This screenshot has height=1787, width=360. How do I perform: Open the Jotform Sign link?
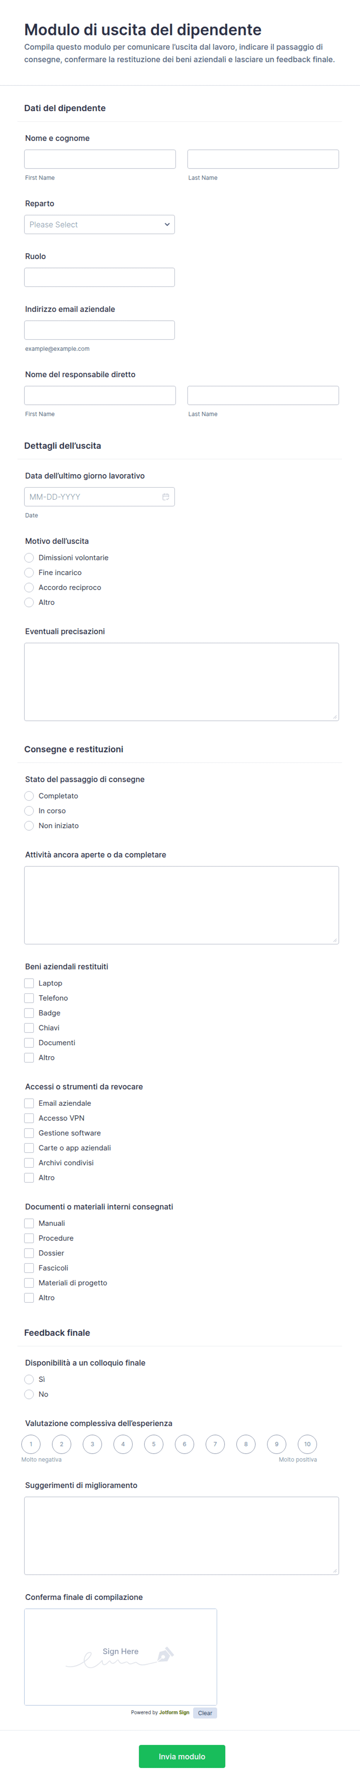click(x=174, y=1713)
